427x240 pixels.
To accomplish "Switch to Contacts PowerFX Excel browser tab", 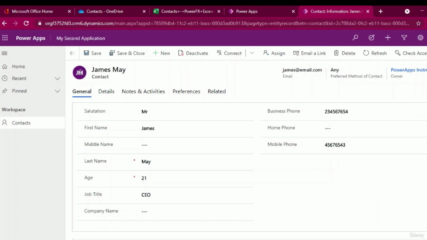I will tap(187, 11).
